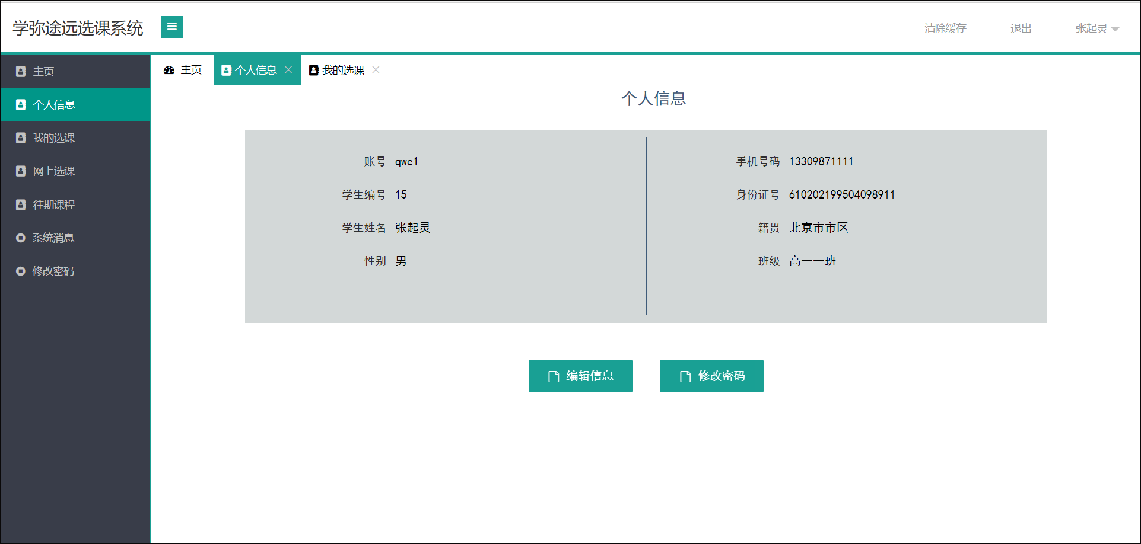Click the hamburger menu icon beside system title
The image size is (1141, 544).
point(171,27)
